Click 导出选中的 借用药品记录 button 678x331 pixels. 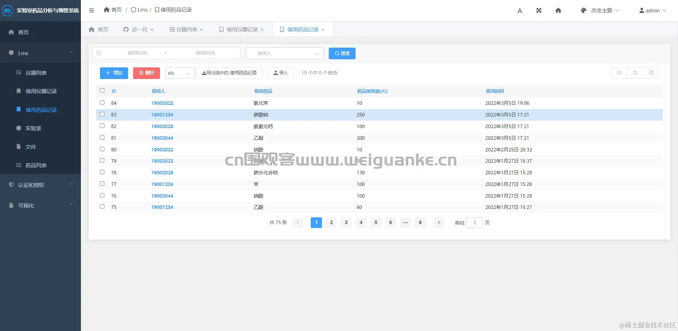pyautogui.click(x=229, y=73)
